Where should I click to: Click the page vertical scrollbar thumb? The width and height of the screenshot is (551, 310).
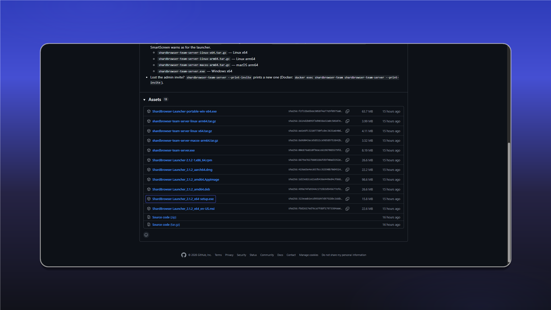[509, 202]
